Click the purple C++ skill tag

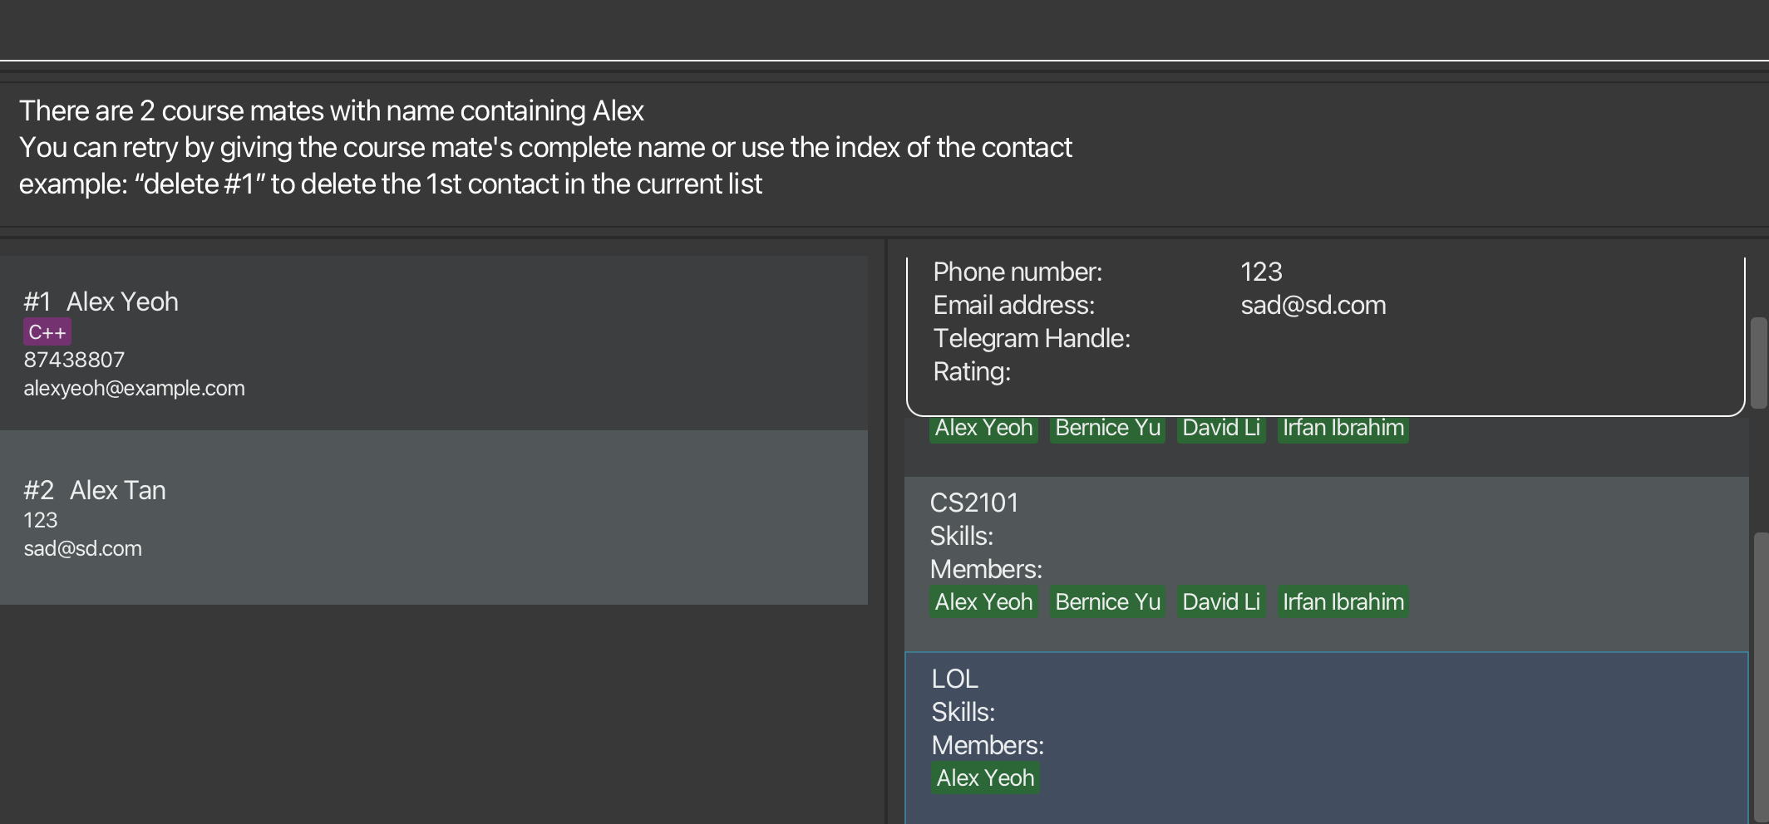coord(47,332)
